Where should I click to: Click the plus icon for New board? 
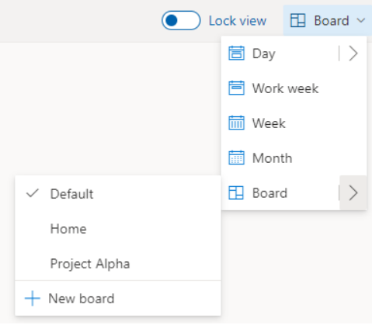pos(33,298)
